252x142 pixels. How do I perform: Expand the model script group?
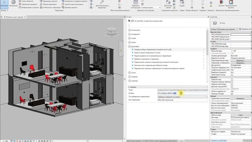point(130,38)
